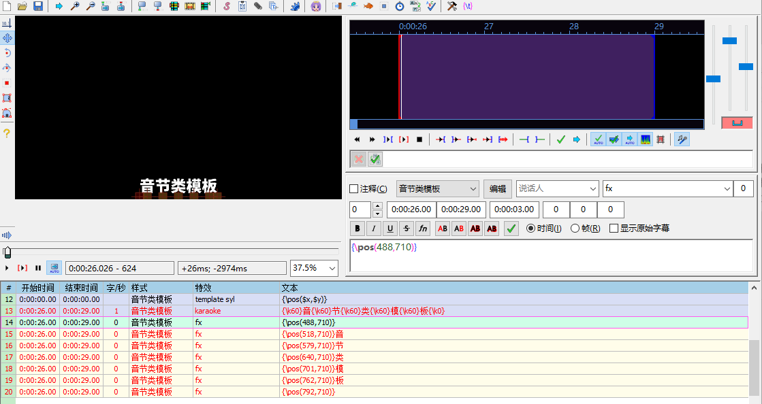
Task: Click the 编辑 style edit button
Action: [498, 189]
